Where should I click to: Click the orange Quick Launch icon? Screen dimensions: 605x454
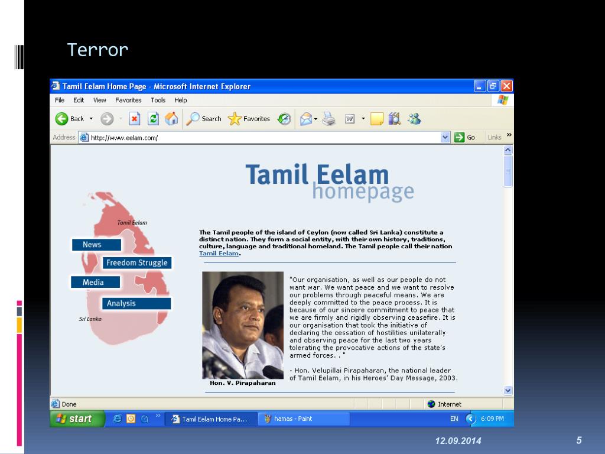click(x=131, y=419)
